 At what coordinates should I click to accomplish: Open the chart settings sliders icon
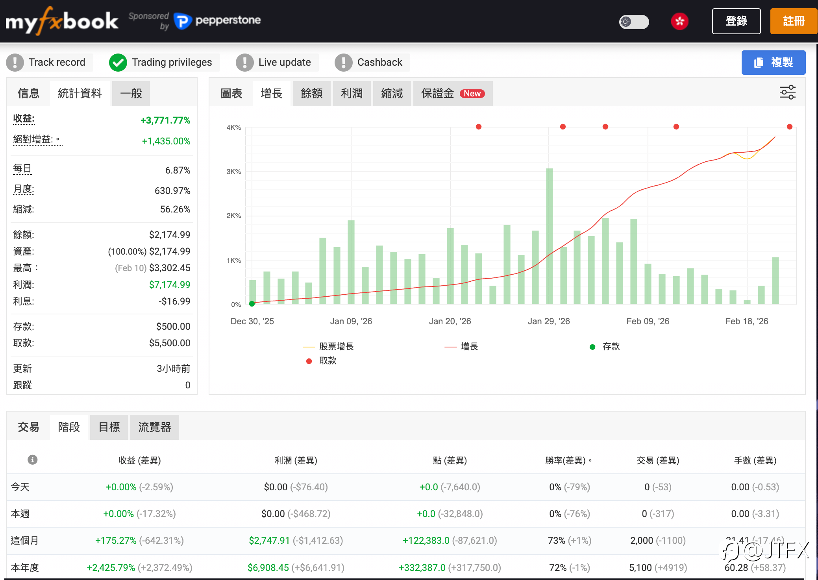tap(787, 92)
